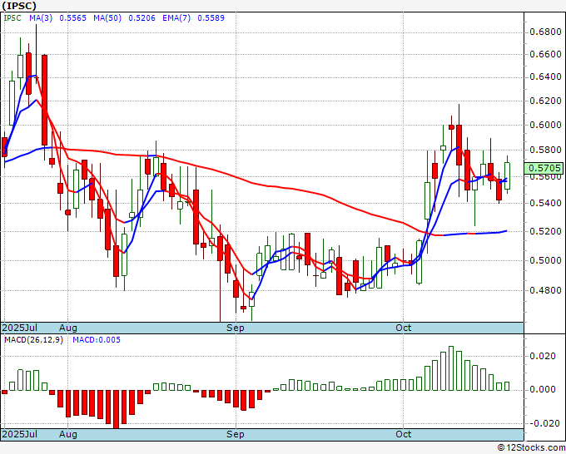Click the 0.6600 price axis label

pyautogui.click(x=545, y=54)
